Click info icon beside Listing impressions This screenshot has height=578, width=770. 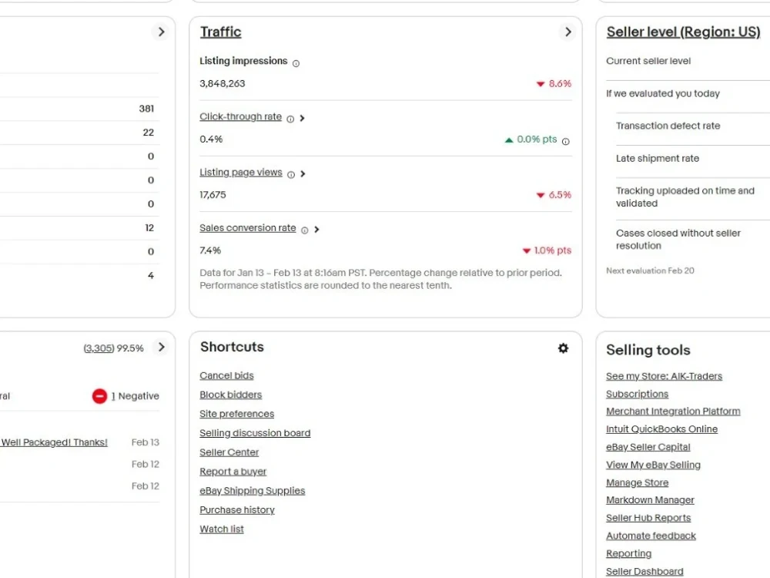point(296,63)
